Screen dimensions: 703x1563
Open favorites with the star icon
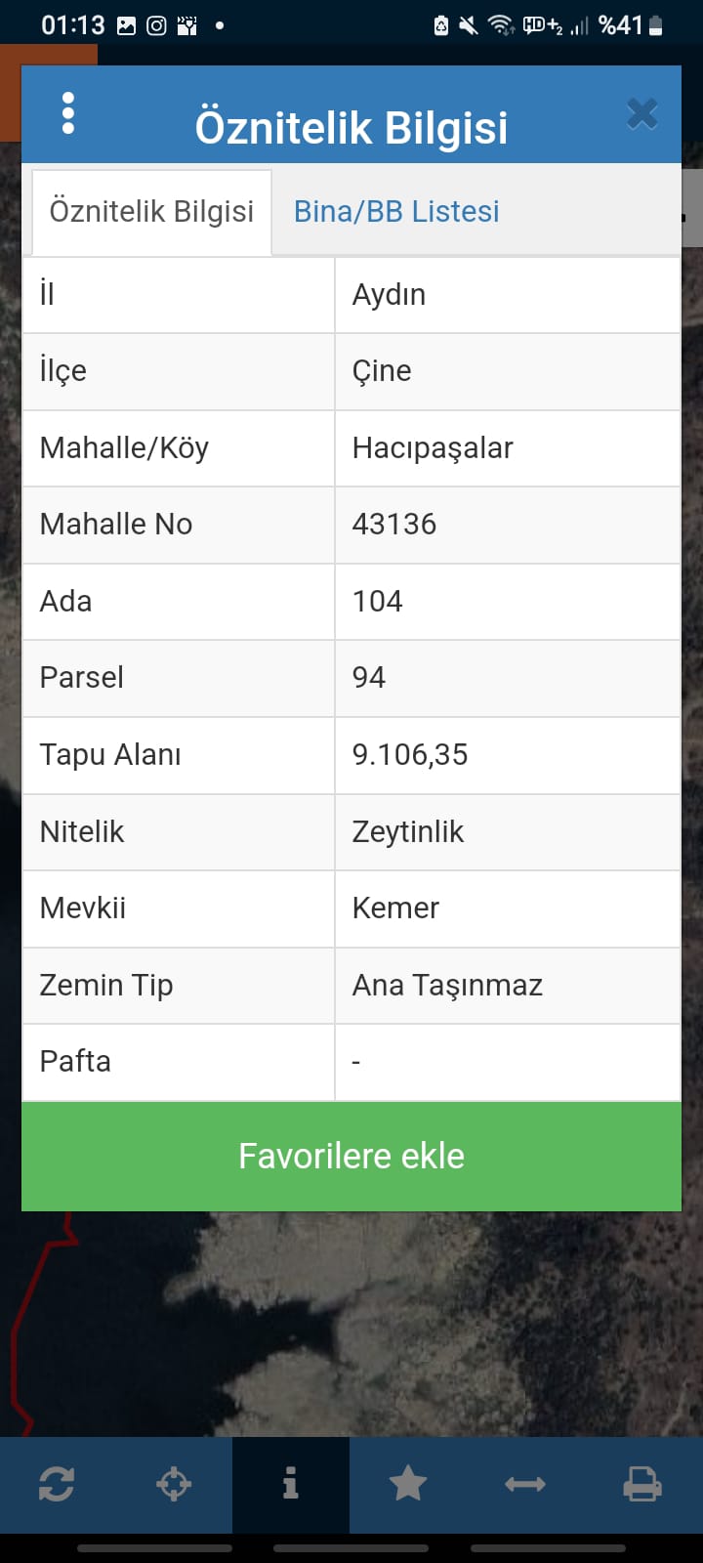(x=408, y=1485)
